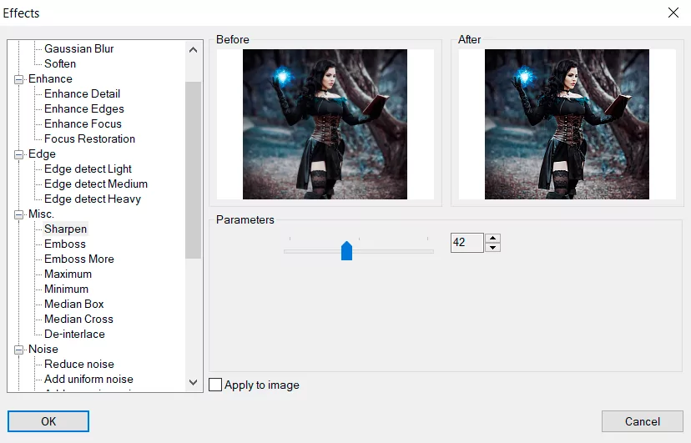Select the Maximum filter
Viewport: 691px width, 443px height.
[68, 274]
